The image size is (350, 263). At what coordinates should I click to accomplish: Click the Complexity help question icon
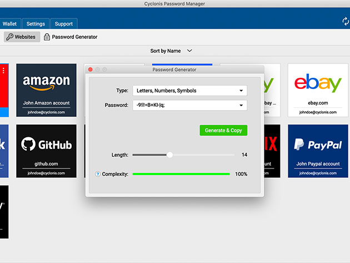[98, 174]
